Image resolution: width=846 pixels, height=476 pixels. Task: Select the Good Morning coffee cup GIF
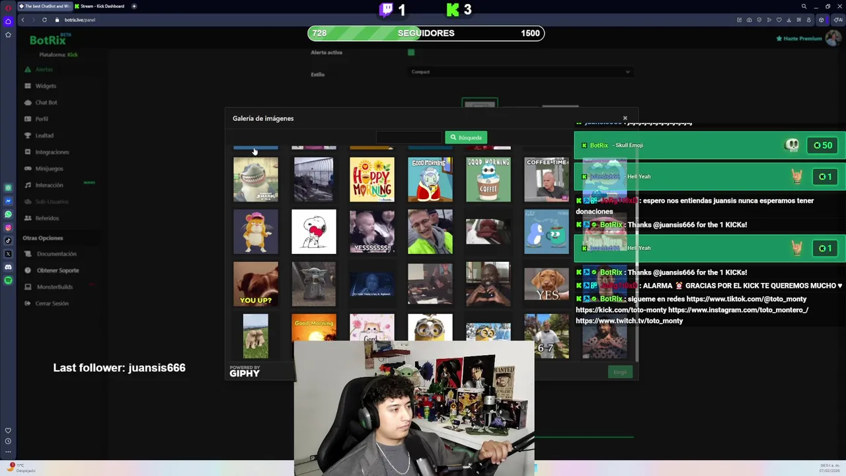tap(488, 179)
